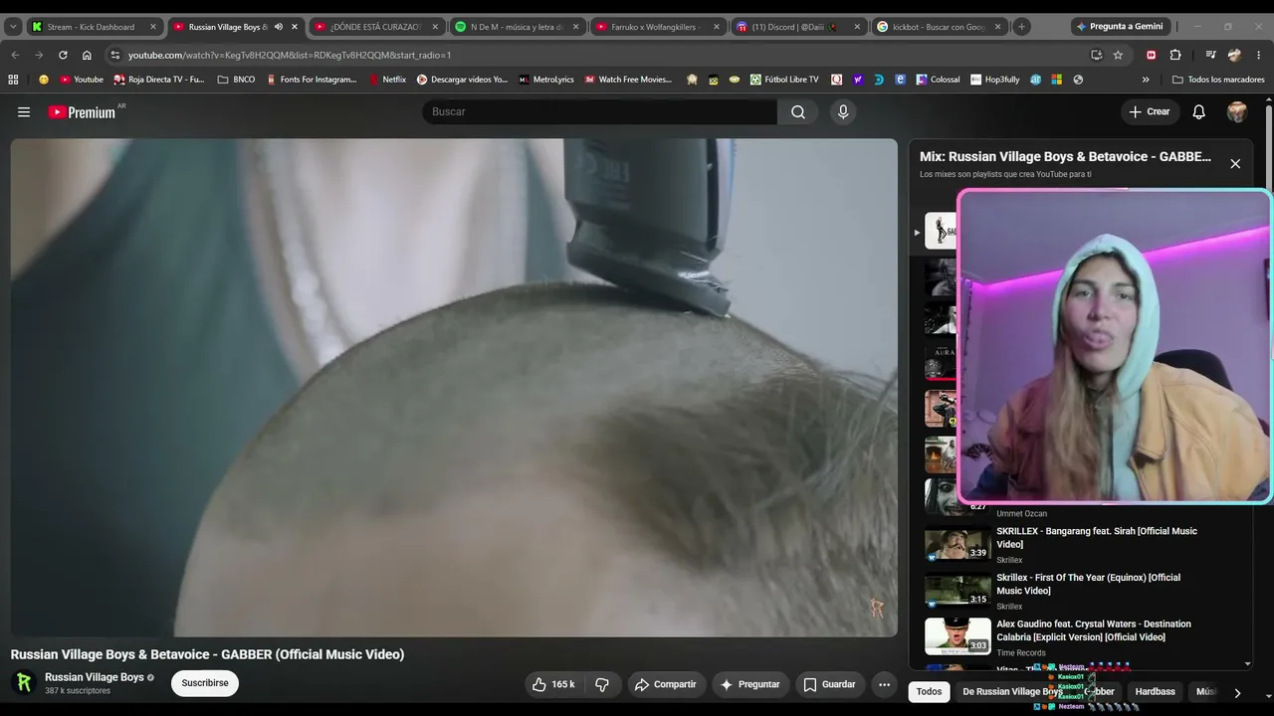Go back in browser history

point(15,55)
